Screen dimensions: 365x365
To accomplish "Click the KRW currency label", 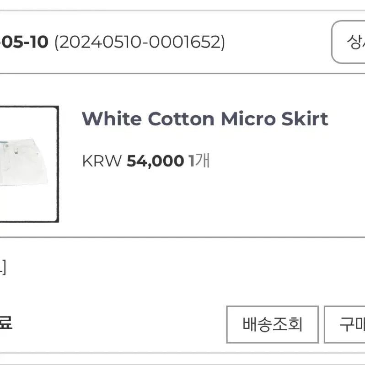I will [102, 161].
